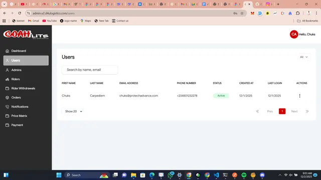Click the Active status badge

[x=221, y=95]
